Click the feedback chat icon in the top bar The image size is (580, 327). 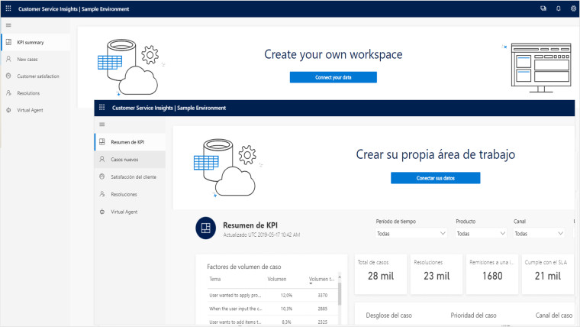tap(543, 8)
